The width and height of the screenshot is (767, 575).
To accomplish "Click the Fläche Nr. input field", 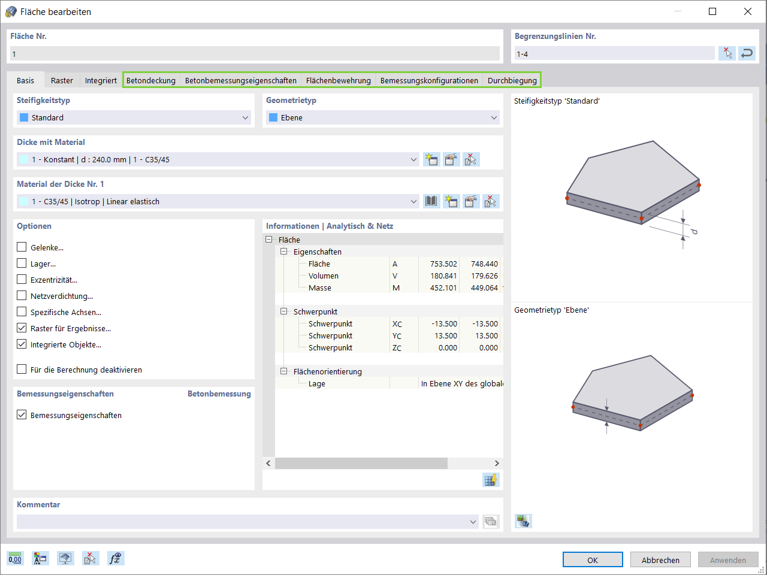I will point(255,53).
